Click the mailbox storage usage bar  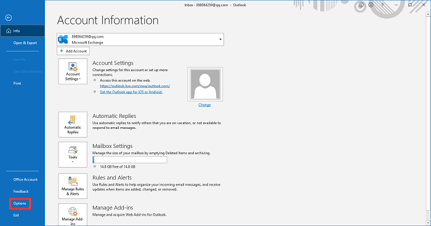pos(130,160)
